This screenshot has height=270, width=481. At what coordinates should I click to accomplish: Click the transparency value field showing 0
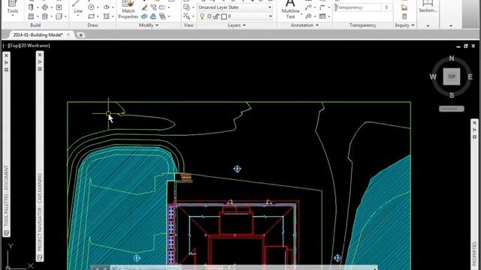pyautogui.click(x=386, y=7)
